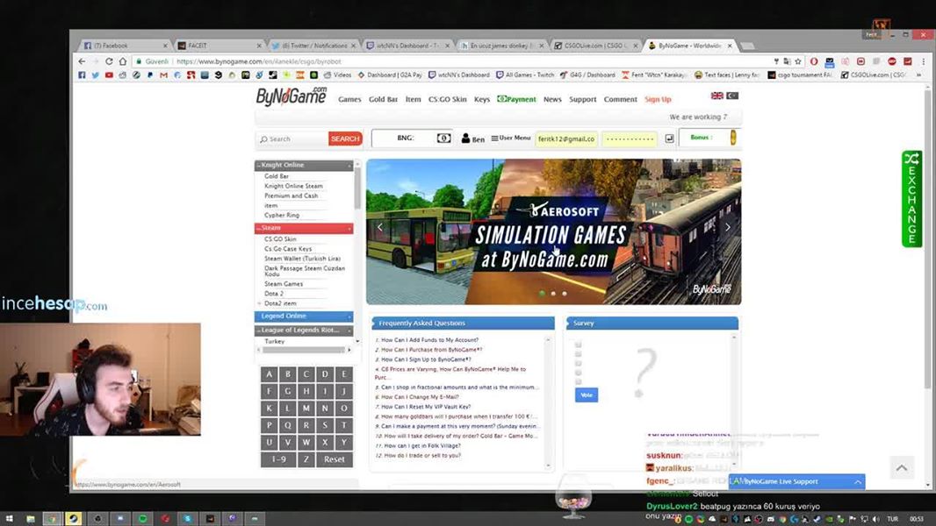The height and width of the screenshot is (526, 936).
Task: Switch to the Facebook tab
Action: tap(124, 46)
